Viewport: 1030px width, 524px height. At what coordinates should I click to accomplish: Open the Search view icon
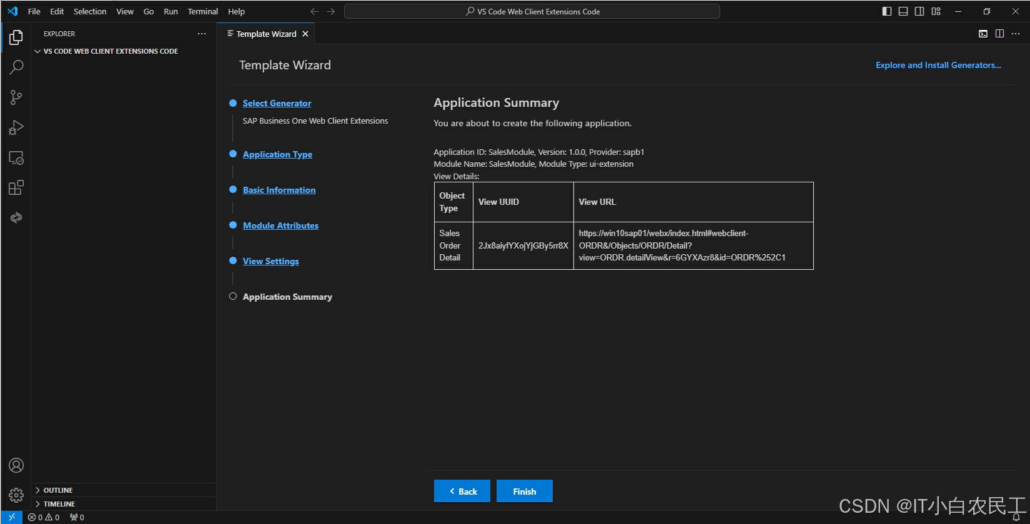[16, 67]
